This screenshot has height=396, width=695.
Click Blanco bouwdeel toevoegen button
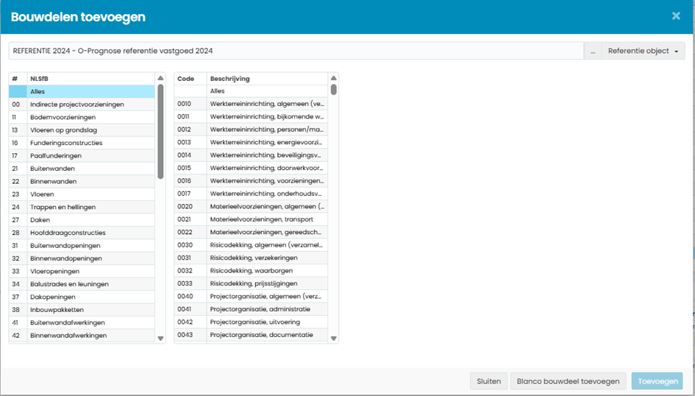pyautogui.click(x=568, y=381)
